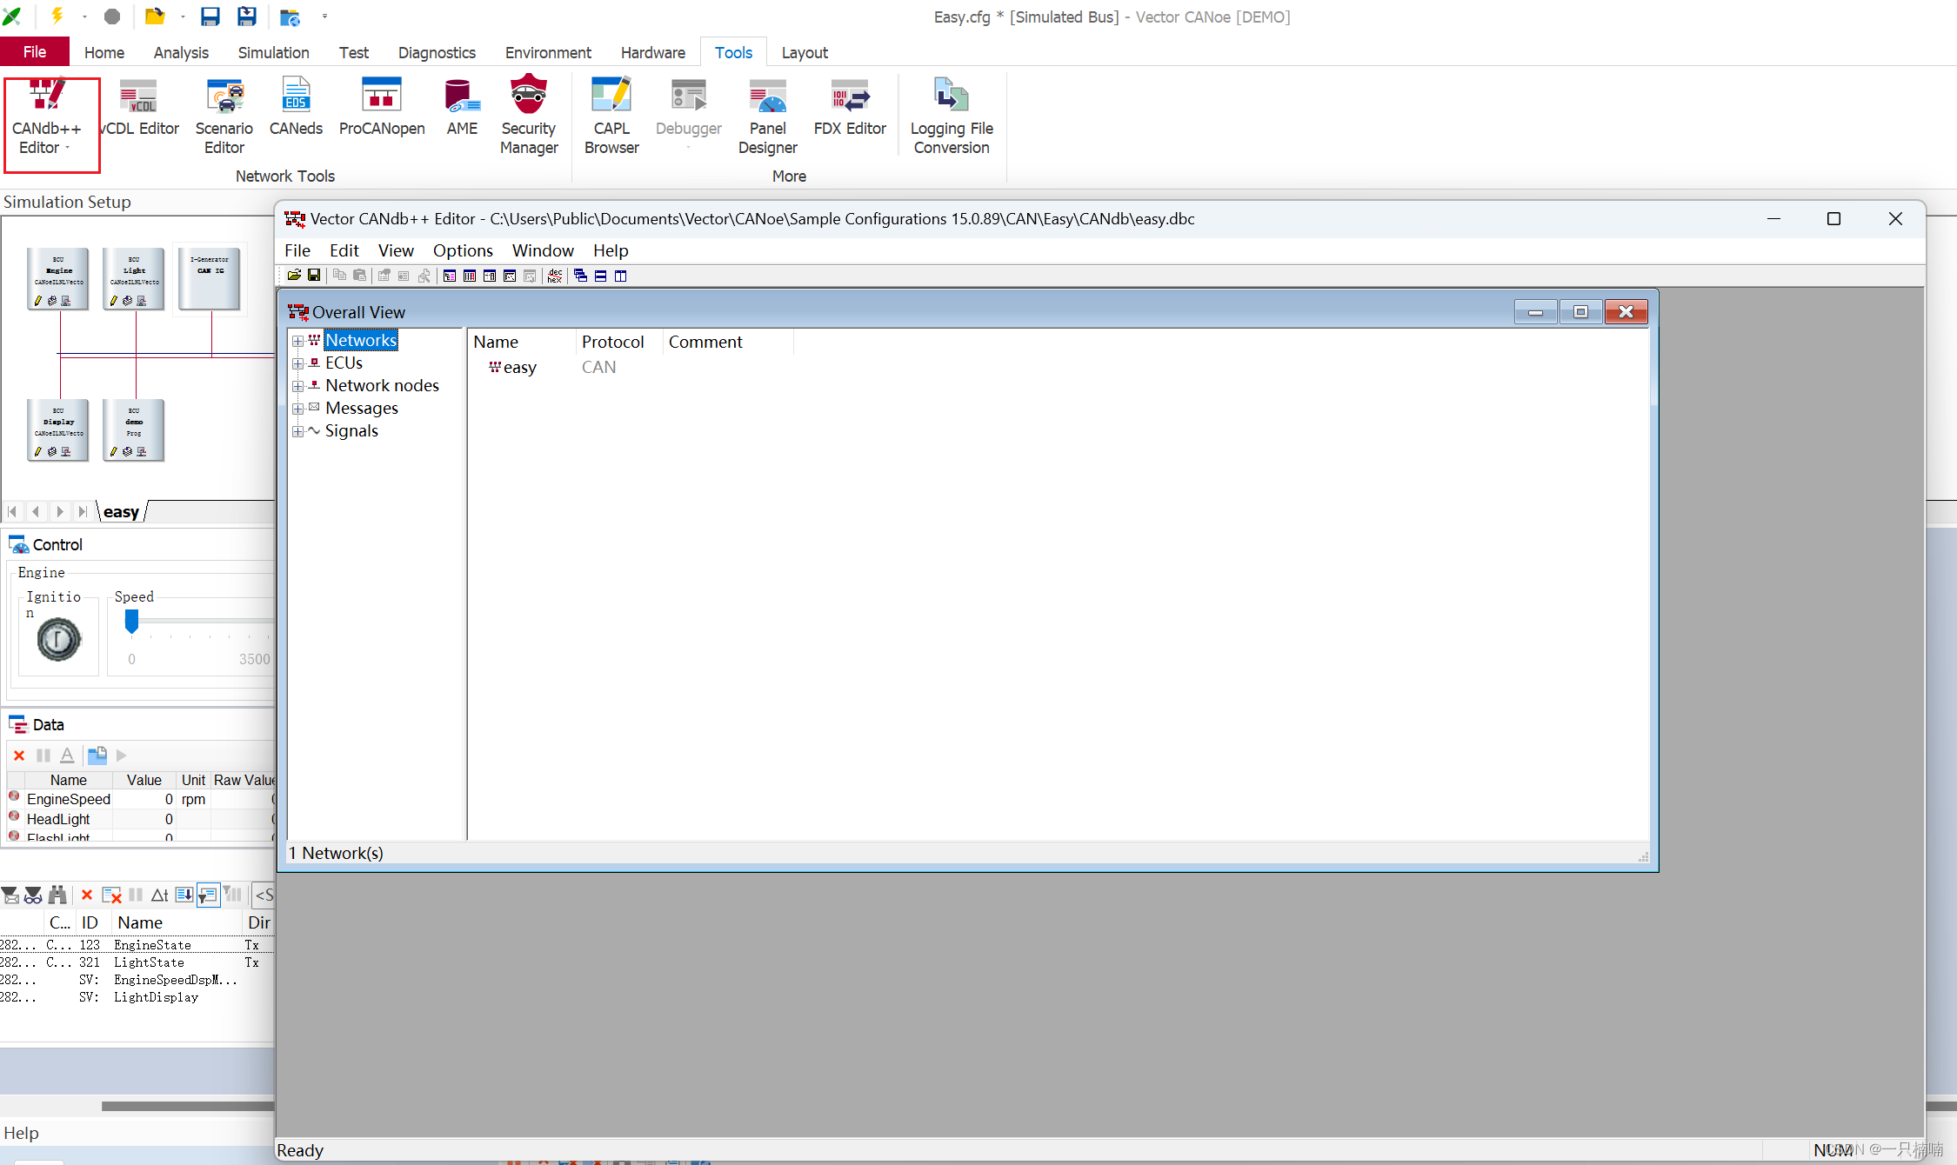Viewport: 1957px width, 1165px height.
Task: Adjust the engine Speed slider handle
Action: pos(131,621)
